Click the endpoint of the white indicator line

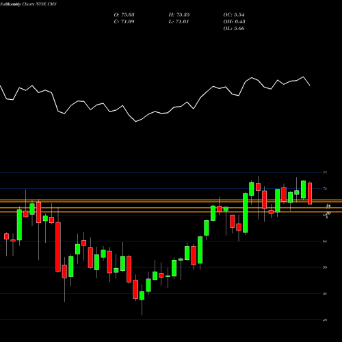310,85
